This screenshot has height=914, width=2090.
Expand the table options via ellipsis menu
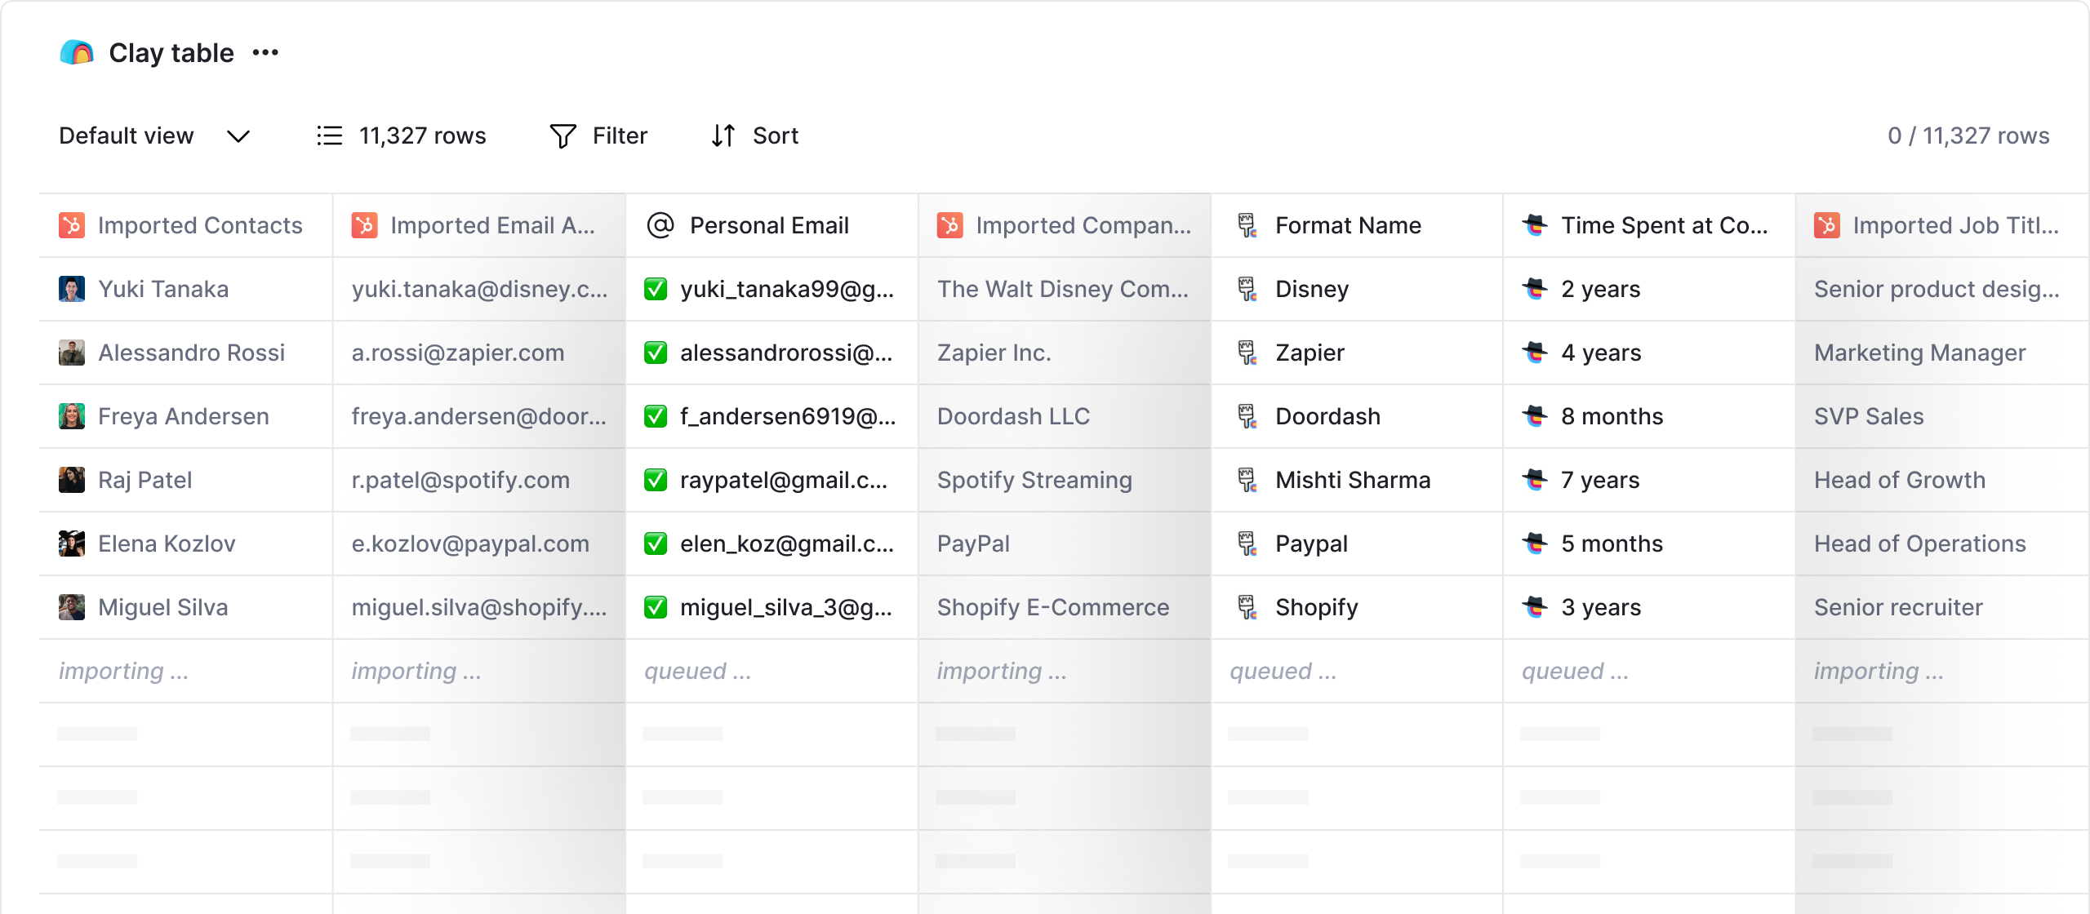[x=266, y=52]
